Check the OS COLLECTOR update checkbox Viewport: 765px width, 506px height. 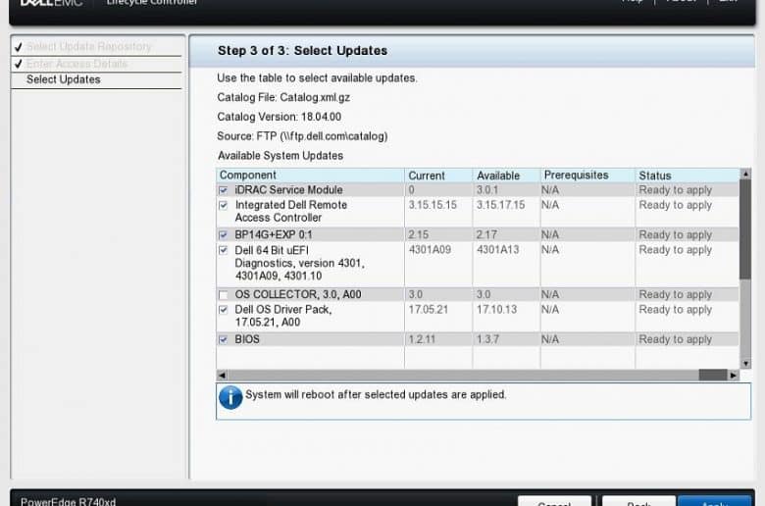tap(224, 295)
